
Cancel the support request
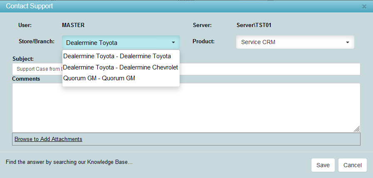(352, 165)
